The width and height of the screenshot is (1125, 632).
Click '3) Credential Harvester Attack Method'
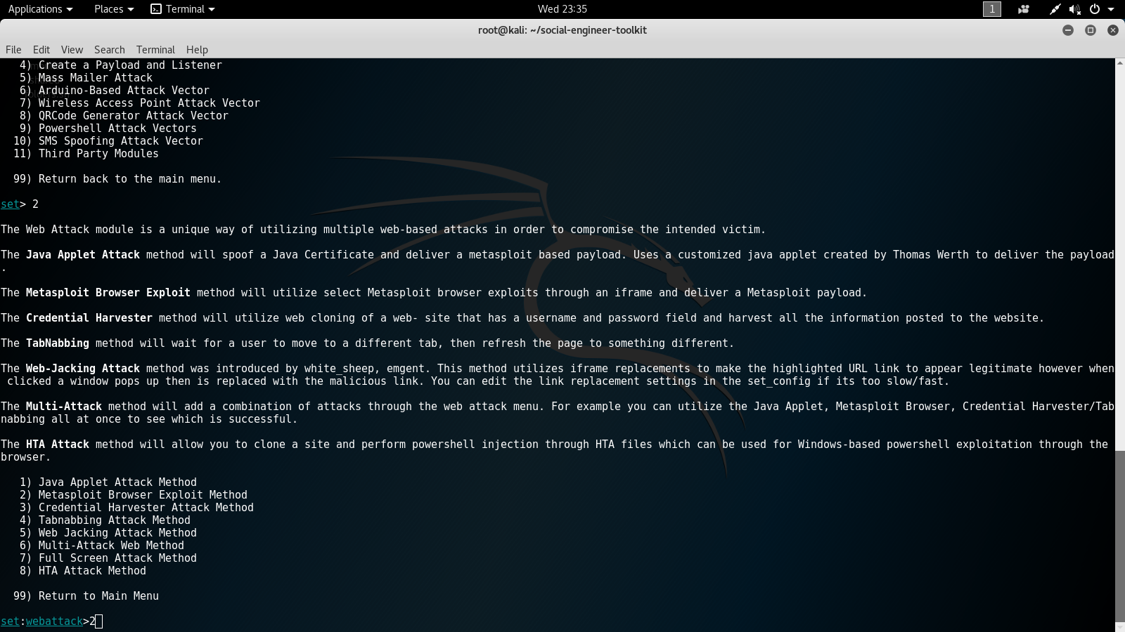(x=136, y=508)
